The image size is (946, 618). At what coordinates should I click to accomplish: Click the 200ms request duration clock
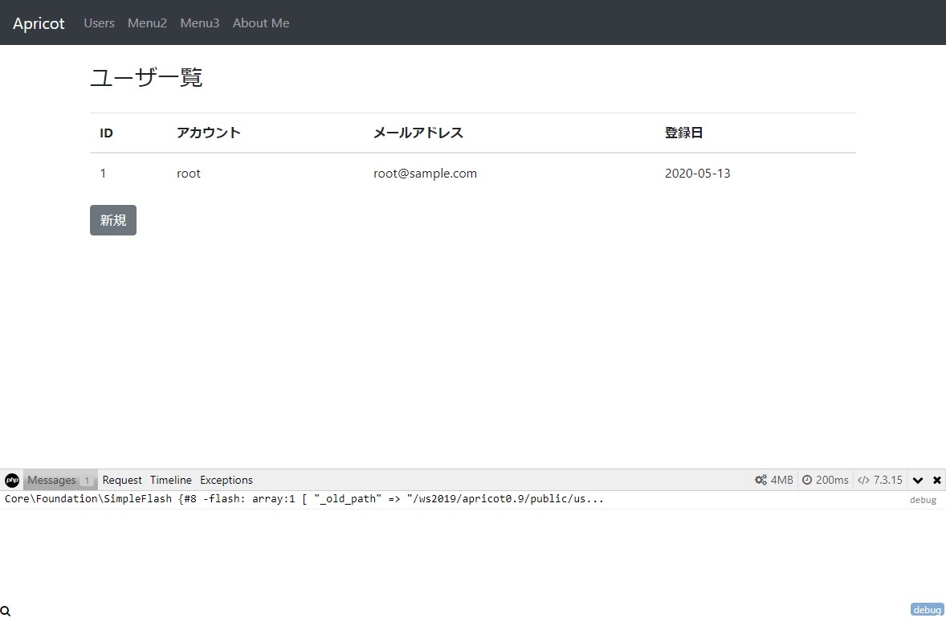tap(825, 480)
